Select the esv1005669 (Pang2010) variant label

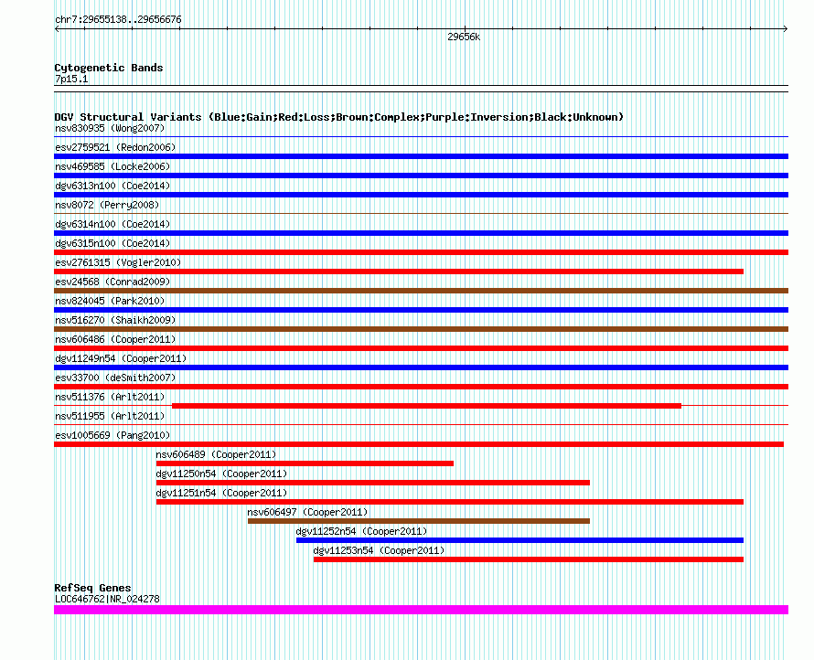[x=112, y=435]
